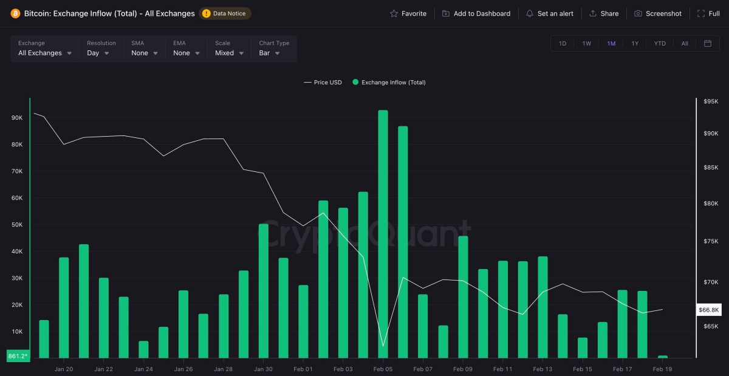
Task: Click the Bitcoin logo icon
Action: click(x=14, y=13)
